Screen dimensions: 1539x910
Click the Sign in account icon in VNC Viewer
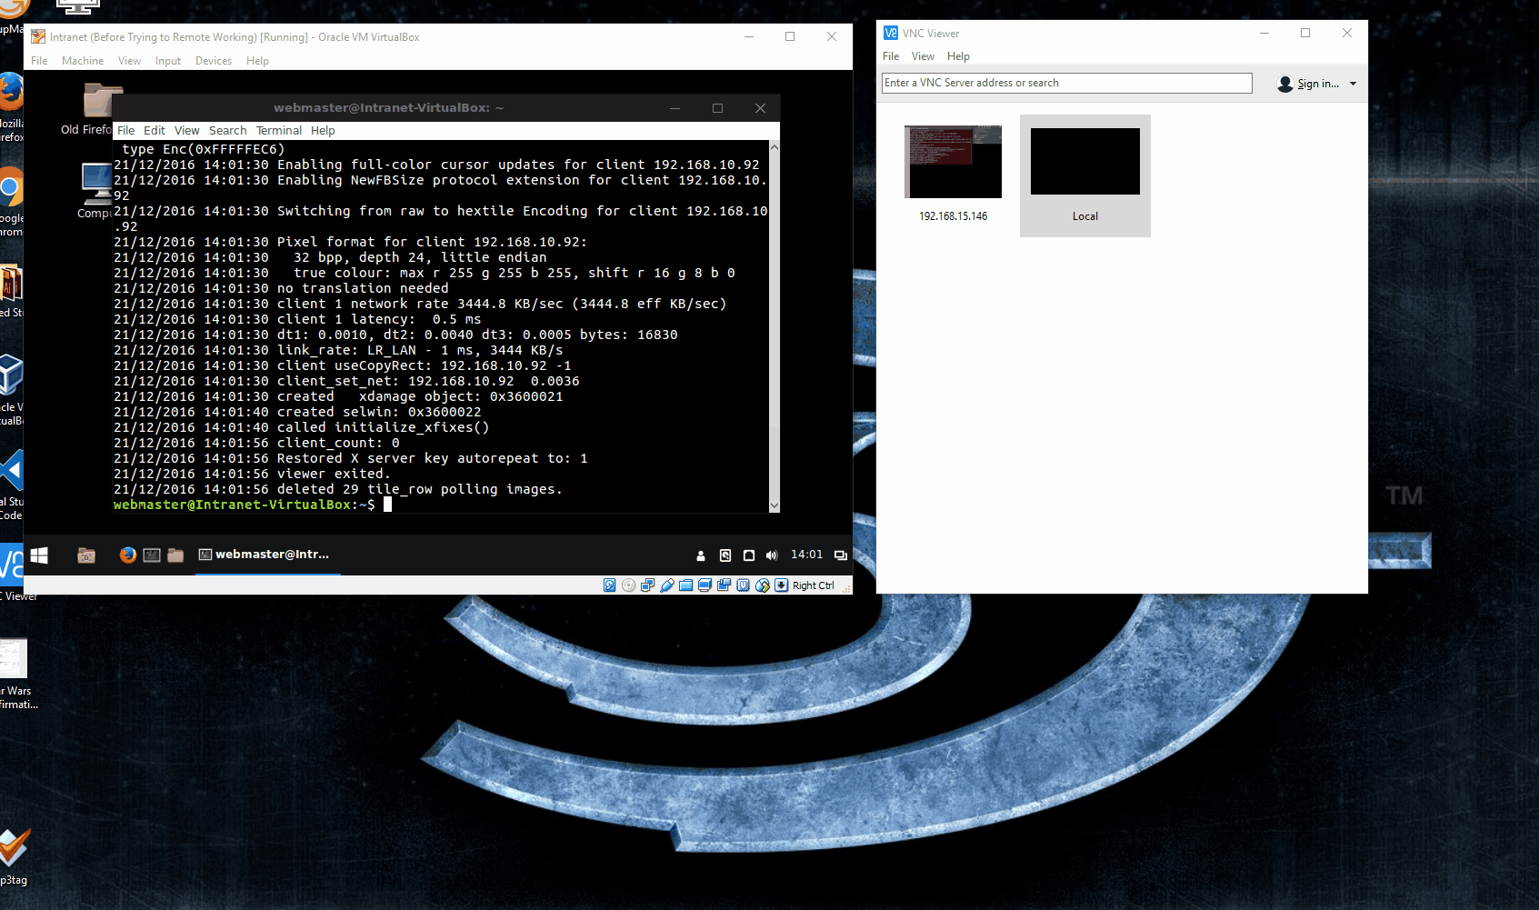point(1284,84)
